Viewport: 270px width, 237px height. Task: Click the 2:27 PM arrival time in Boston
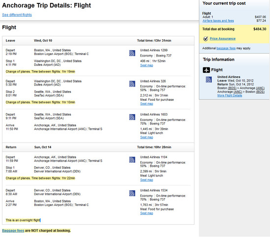coord(11,205)
